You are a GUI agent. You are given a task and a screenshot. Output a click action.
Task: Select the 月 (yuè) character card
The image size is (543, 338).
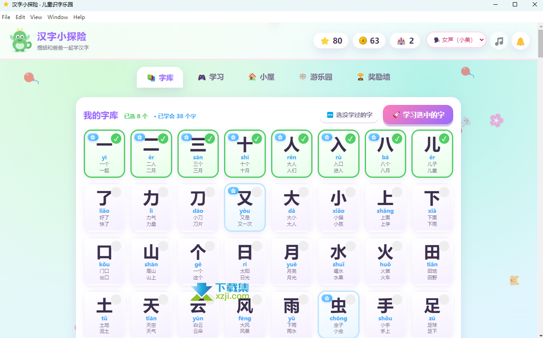point(292,261)
